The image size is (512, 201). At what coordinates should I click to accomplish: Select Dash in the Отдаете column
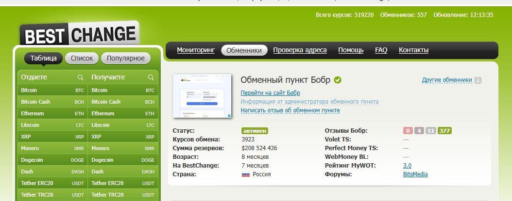click(52, 171)
